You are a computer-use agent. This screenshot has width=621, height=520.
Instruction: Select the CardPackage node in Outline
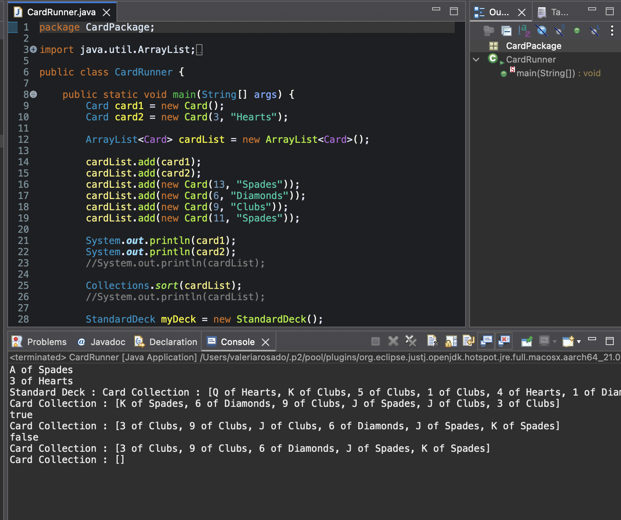point(533,46)
